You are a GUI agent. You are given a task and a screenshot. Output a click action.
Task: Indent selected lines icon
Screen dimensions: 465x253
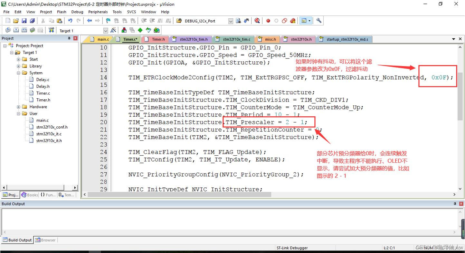(x=144, y=21)
